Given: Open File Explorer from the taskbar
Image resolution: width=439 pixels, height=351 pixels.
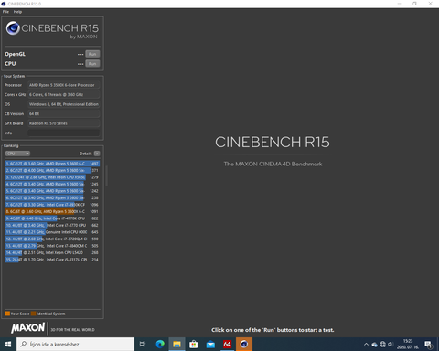Looking at the screenshot, I should [x=177, y=345].
